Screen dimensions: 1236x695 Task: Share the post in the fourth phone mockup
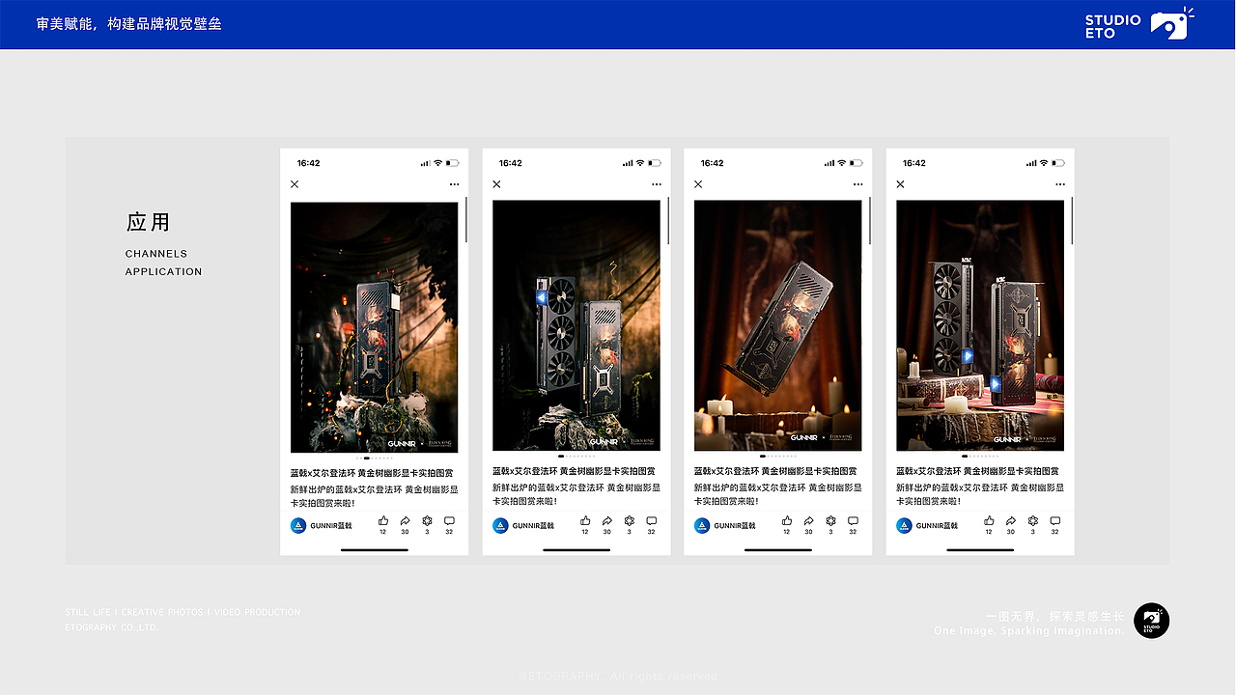click(1011, 520)
